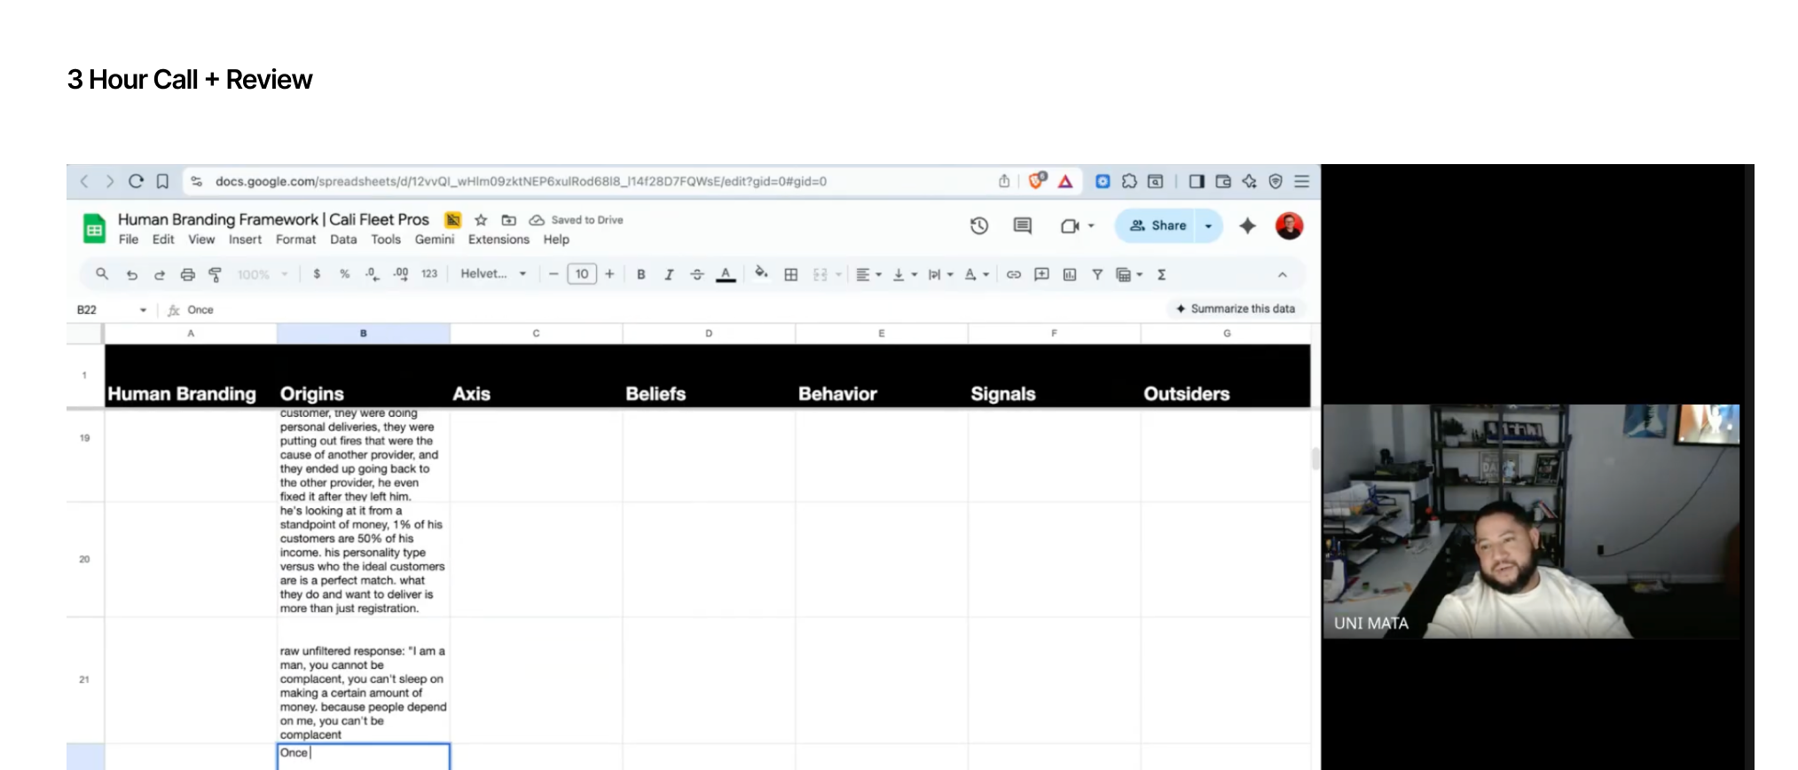This screenshot has width=1798, height=770.
Task: Click the font size field
Action: point(582,274)
